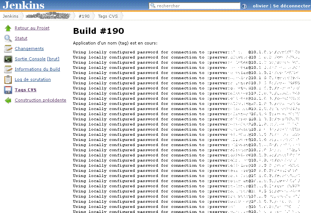View the Sortie Console output link

30,59
